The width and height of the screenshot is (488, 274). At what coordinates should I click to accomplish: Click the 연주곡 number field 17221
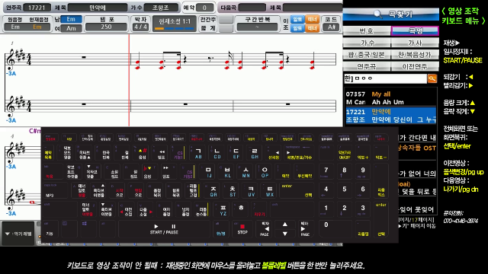(37, 8)
